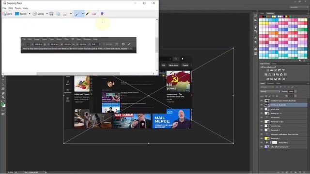Add a Vibrance adjustment

click(x=283, y=70)
